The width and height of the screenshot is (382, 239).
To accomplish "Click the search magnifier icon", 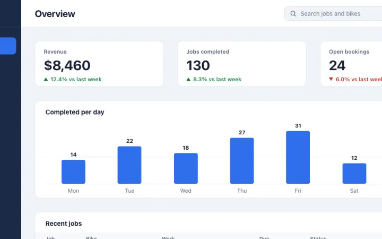I will tap(293, 14).
